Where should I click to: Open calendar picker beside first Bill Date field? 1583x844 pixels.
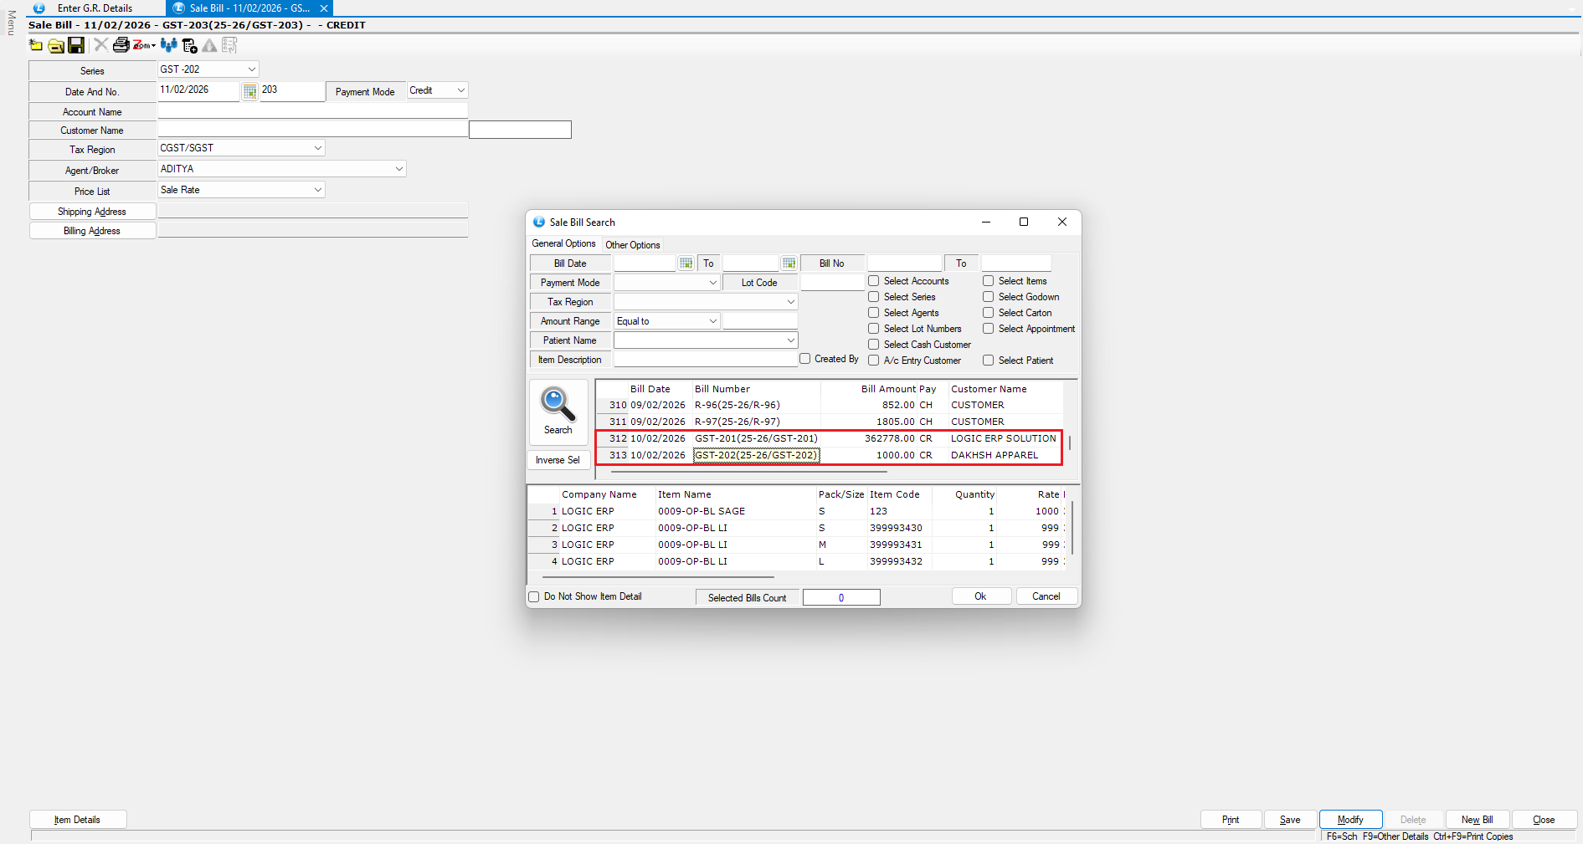click(x=686, y=263)
